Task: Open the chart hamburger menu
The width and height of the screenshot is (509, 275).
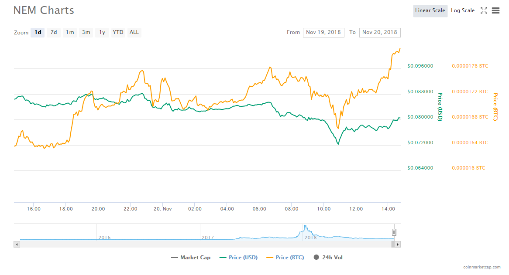Action: point(495,11)
